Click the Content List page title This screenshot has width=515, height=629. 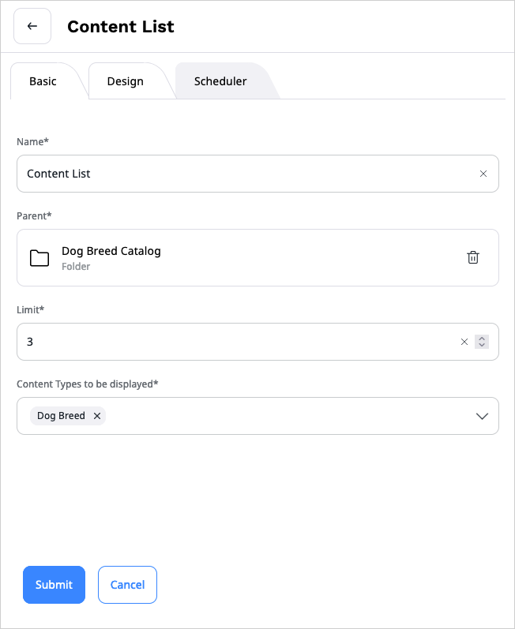(120, 26)
